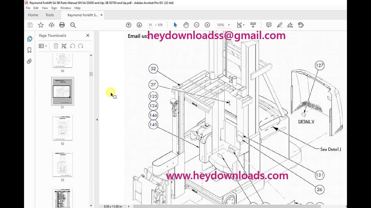Viewport: 371px width, 208px height.
Task: Click callout number 127 in diagram
Action: [319, 66]
